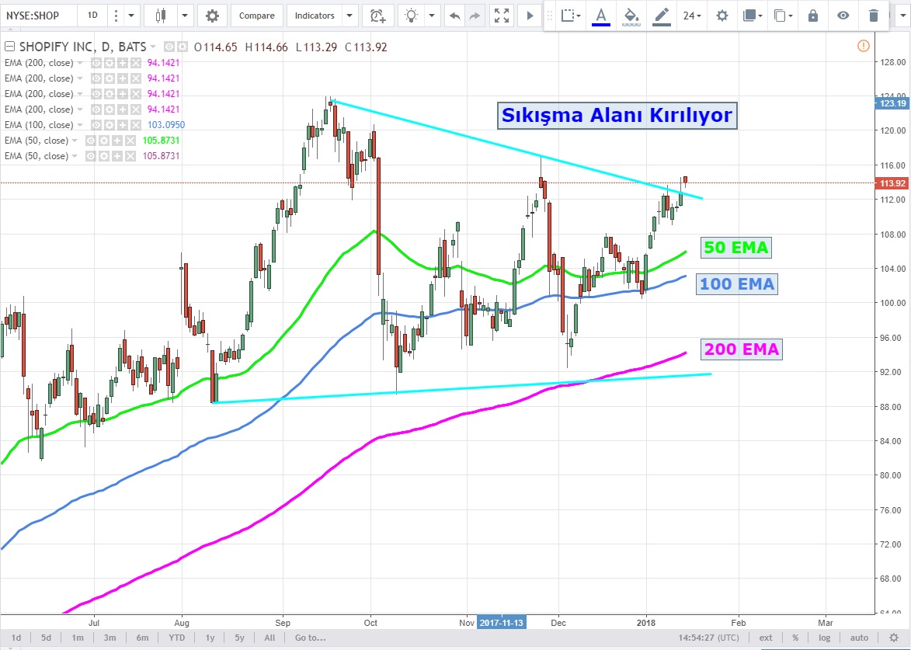Open the font size 24 dropdown

coord(692,16)
